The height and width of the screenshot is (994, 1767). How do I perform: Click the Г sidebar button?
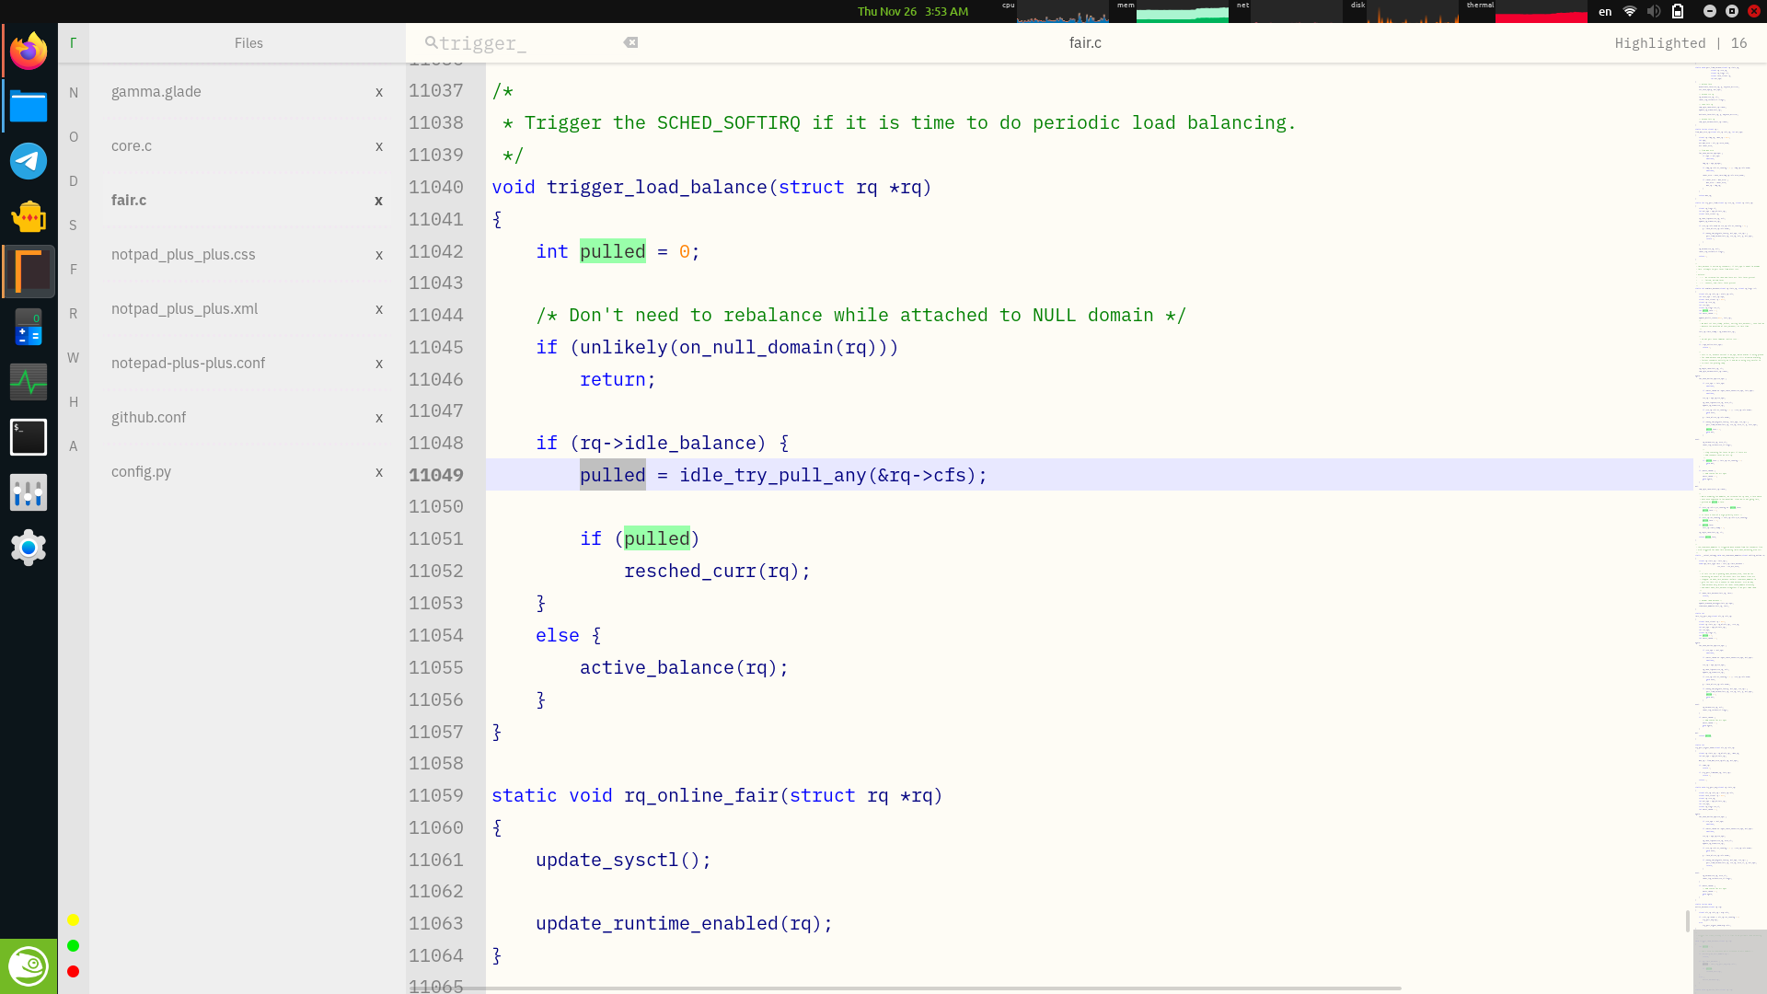tap(74, 43)
